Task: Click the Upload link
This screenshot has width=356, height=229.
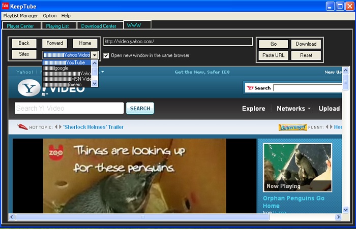Action: (x=329, y=109)
